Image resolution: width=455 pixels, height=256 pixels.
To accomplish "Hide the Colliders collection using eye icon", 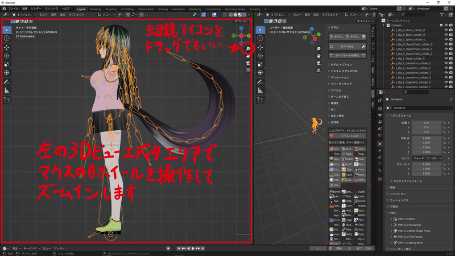I will (446, 25).
